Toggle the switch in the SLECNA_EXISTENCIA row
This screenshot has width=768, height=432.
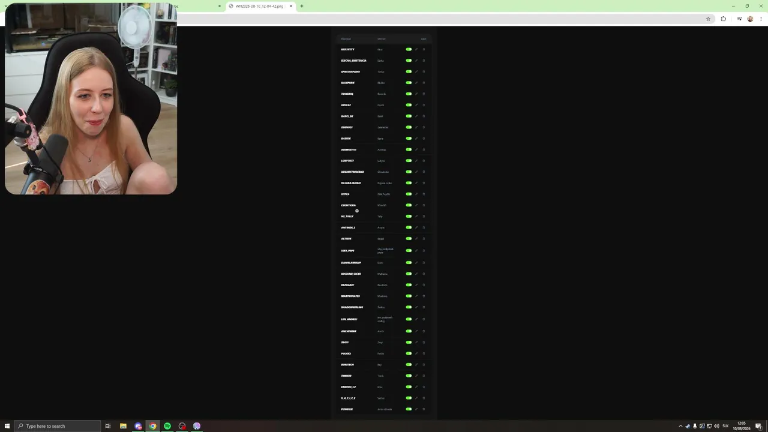coord(409,61)
